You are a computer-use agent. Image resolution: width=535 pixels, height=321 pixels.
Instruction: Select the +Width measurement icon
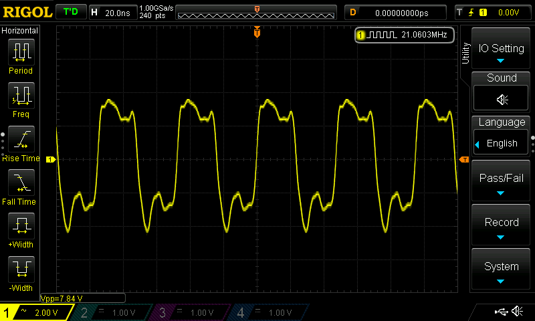tap(21, 226)
